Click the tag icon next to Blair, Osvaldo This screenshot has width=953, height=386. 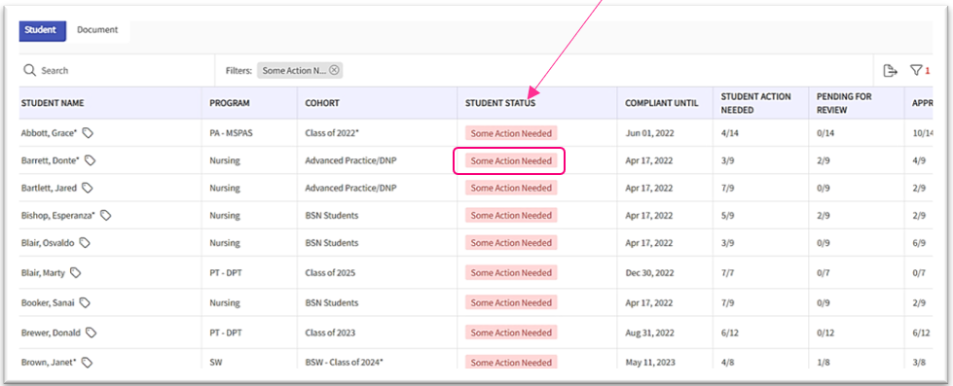point(85,243)
